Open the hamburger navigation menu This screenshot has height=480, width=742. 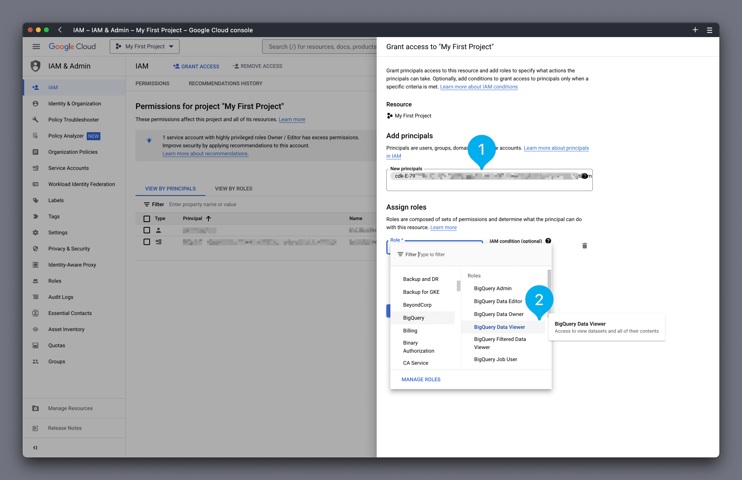tap(36, 47)
